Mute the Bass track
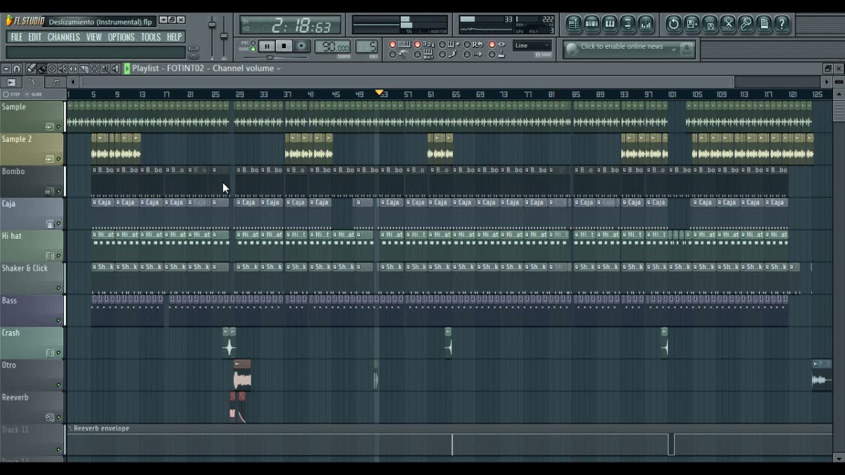 (59, 321)
